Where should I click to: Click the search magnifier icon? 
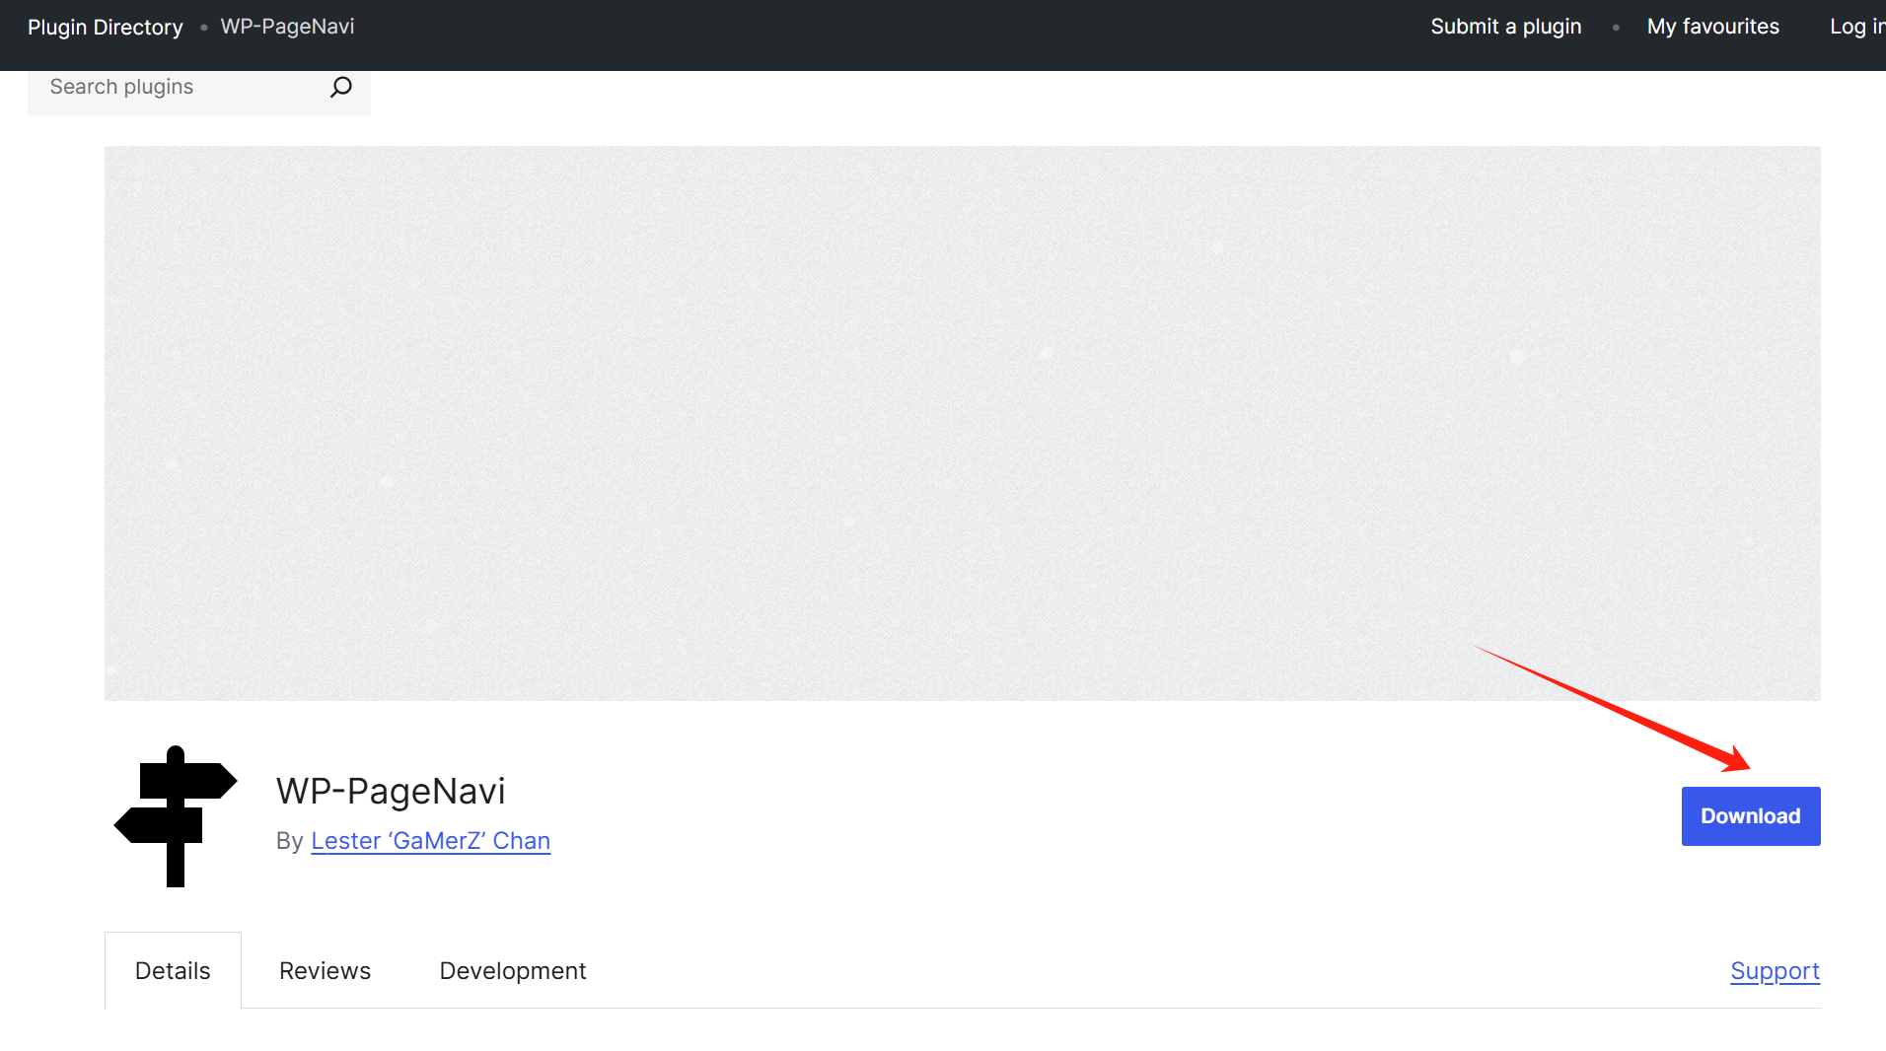pyautogui.click(x=340, y=87)
